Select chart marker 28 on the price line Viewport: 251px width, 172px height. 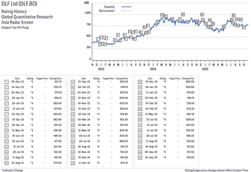coord(183,14)
